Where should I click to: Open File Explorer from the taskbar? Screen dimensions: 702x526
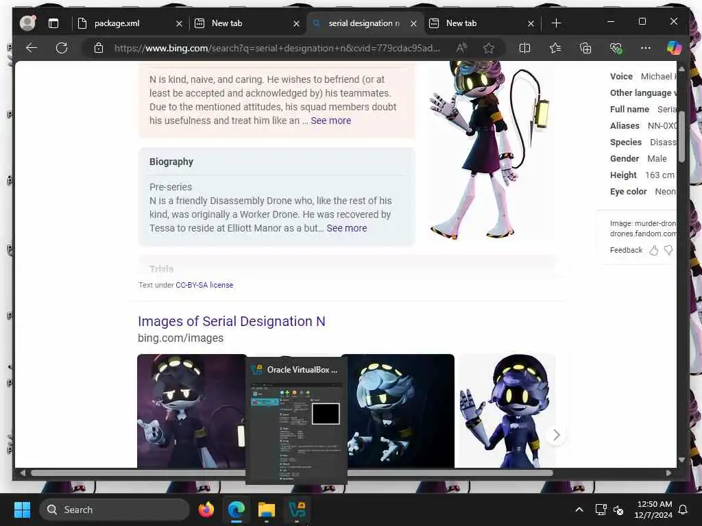[267, 510]
